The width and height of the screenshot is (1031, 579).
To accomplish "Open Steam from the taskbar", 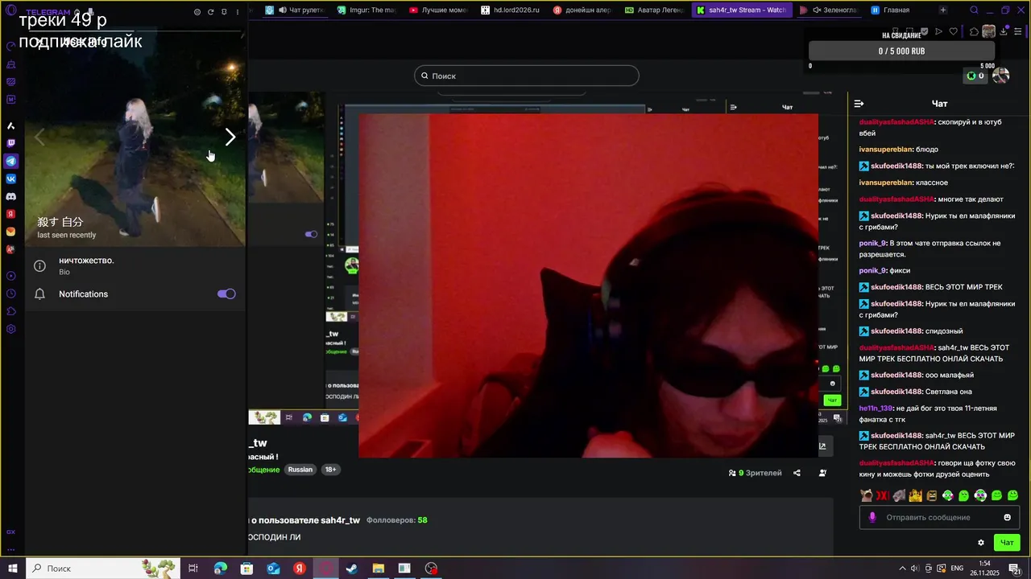I will pos(351,569).
